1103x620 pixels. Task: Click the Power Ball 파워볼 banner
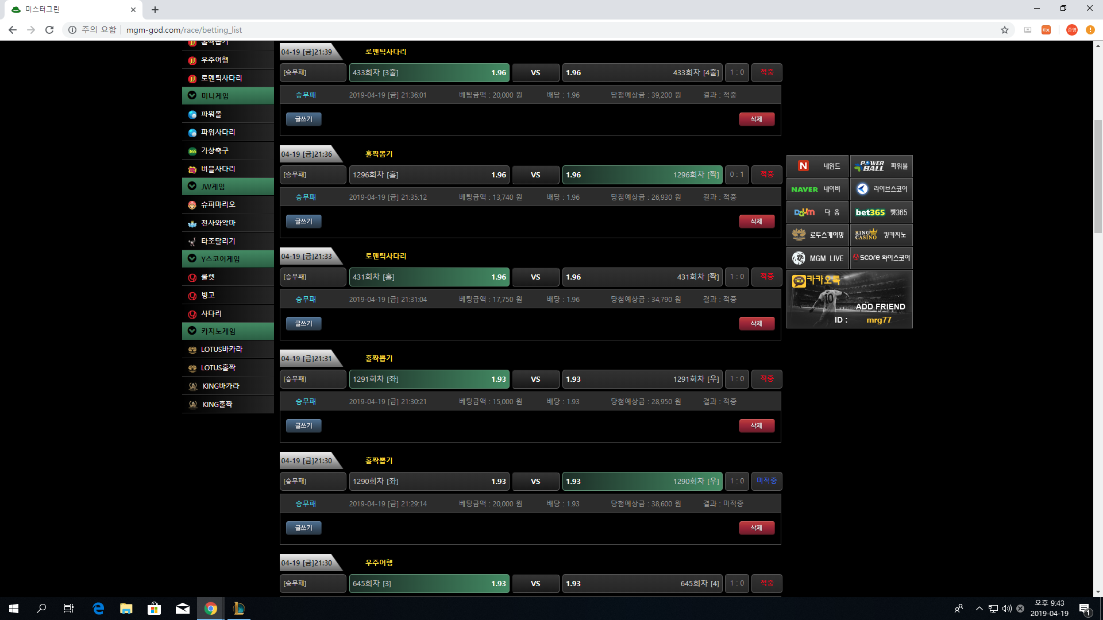coord(881,166)
